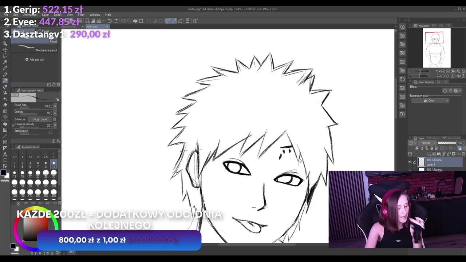Screen dimensions: 466x262
Task: Select the Lasso selection tool
Action: (x=5, y=55)
